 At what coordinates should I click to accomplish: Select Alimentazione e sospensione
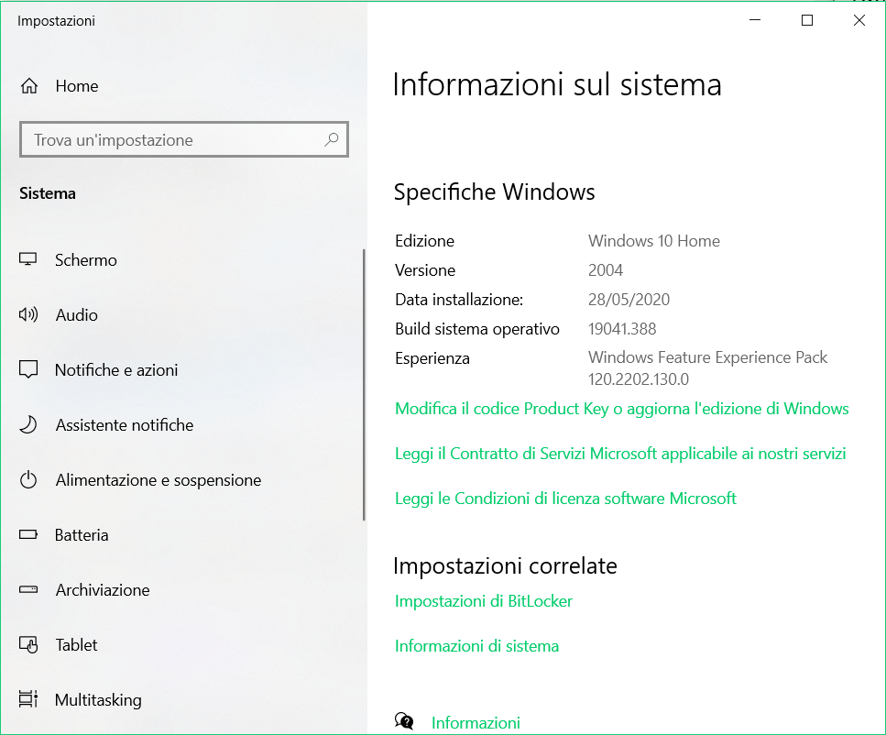point(159,480)
